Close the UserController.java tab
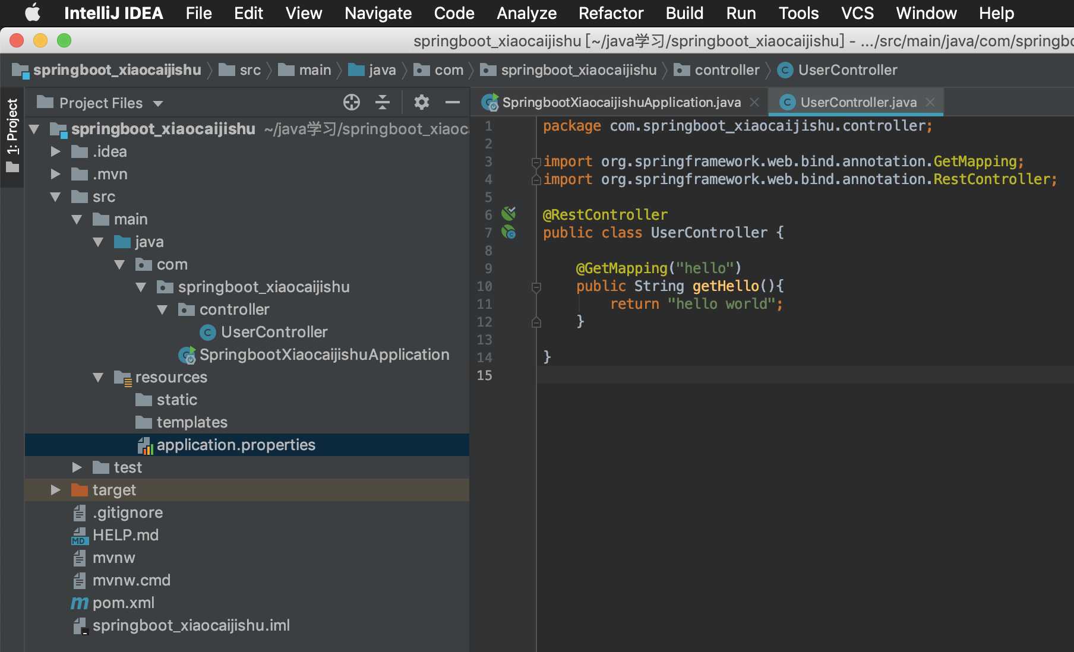Image resolution: width=1074 pixels, height=652 pixels. (930, 102)
